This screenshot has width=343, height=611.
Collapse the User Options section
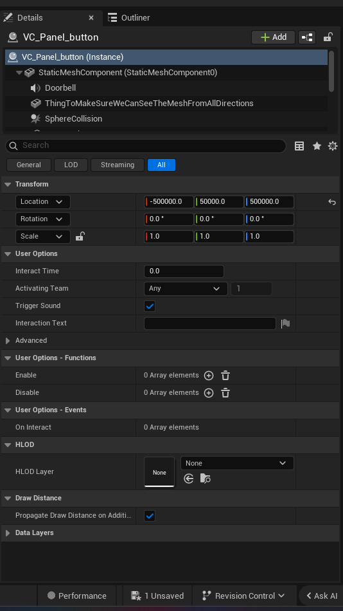tap(8, 253)
